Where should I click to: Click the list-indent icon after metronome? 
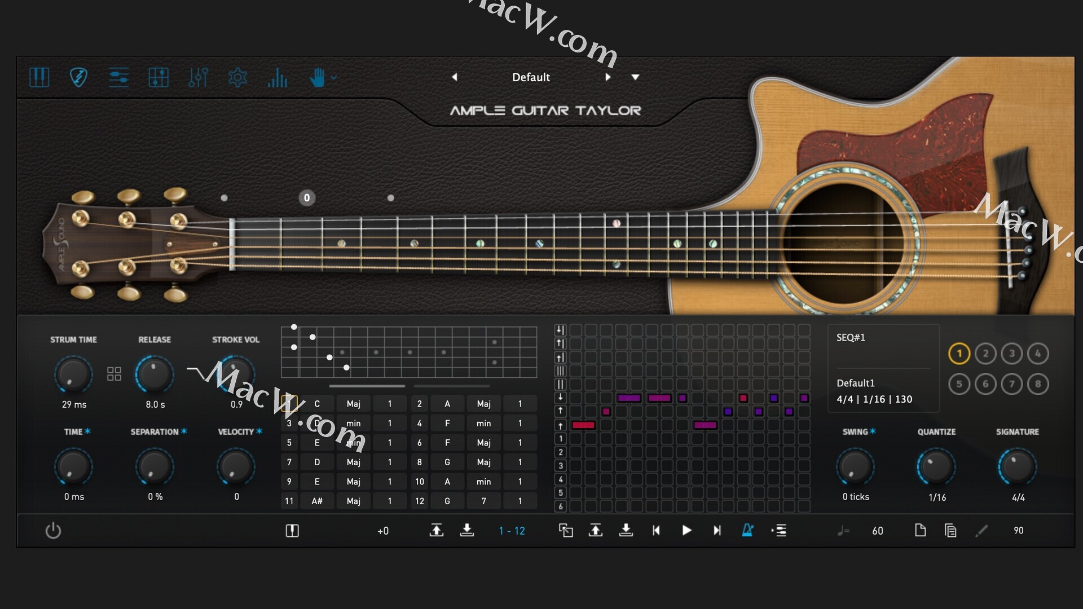779,530
